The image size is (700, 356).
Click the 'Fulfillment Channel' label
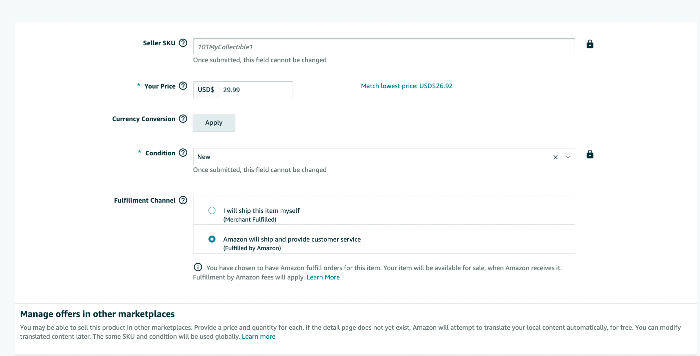click(x=145, y=200)
